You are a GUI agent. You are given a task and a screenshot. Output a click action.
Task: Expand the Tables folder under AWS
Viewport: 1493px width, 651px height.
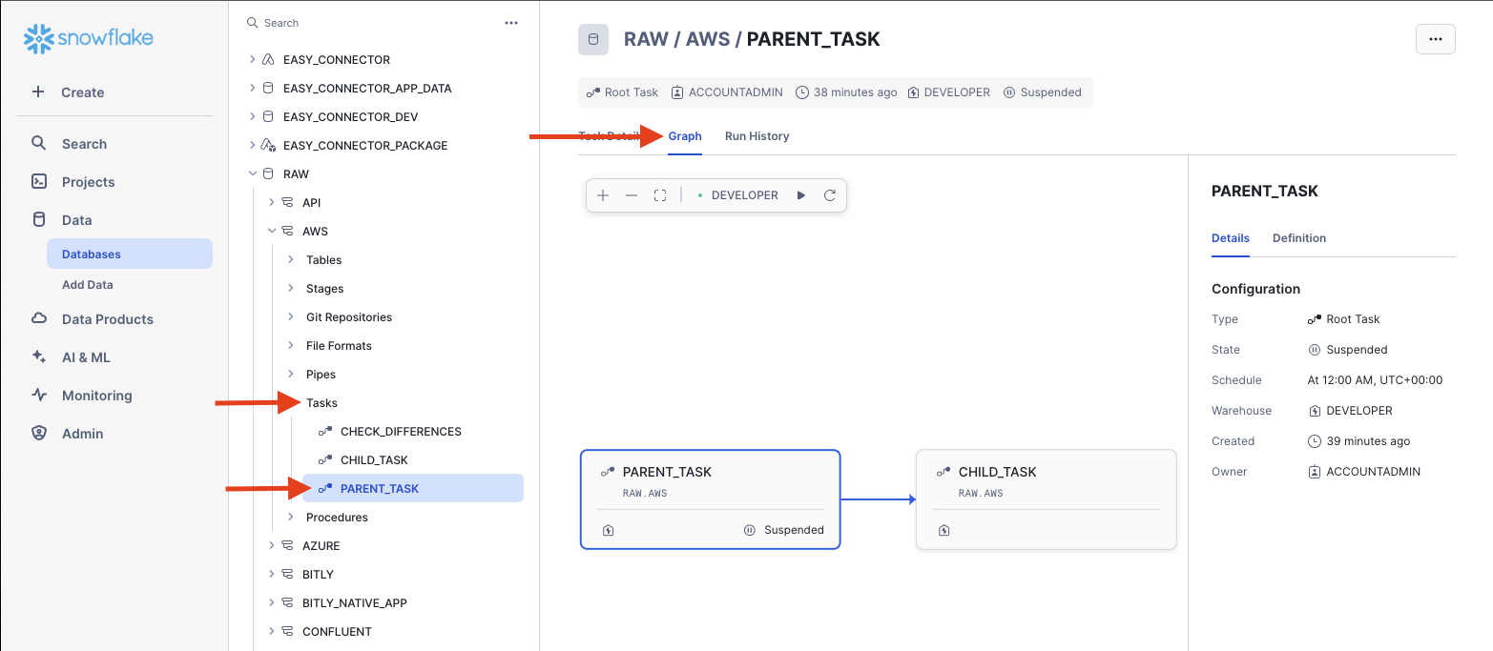click(291, 259)
